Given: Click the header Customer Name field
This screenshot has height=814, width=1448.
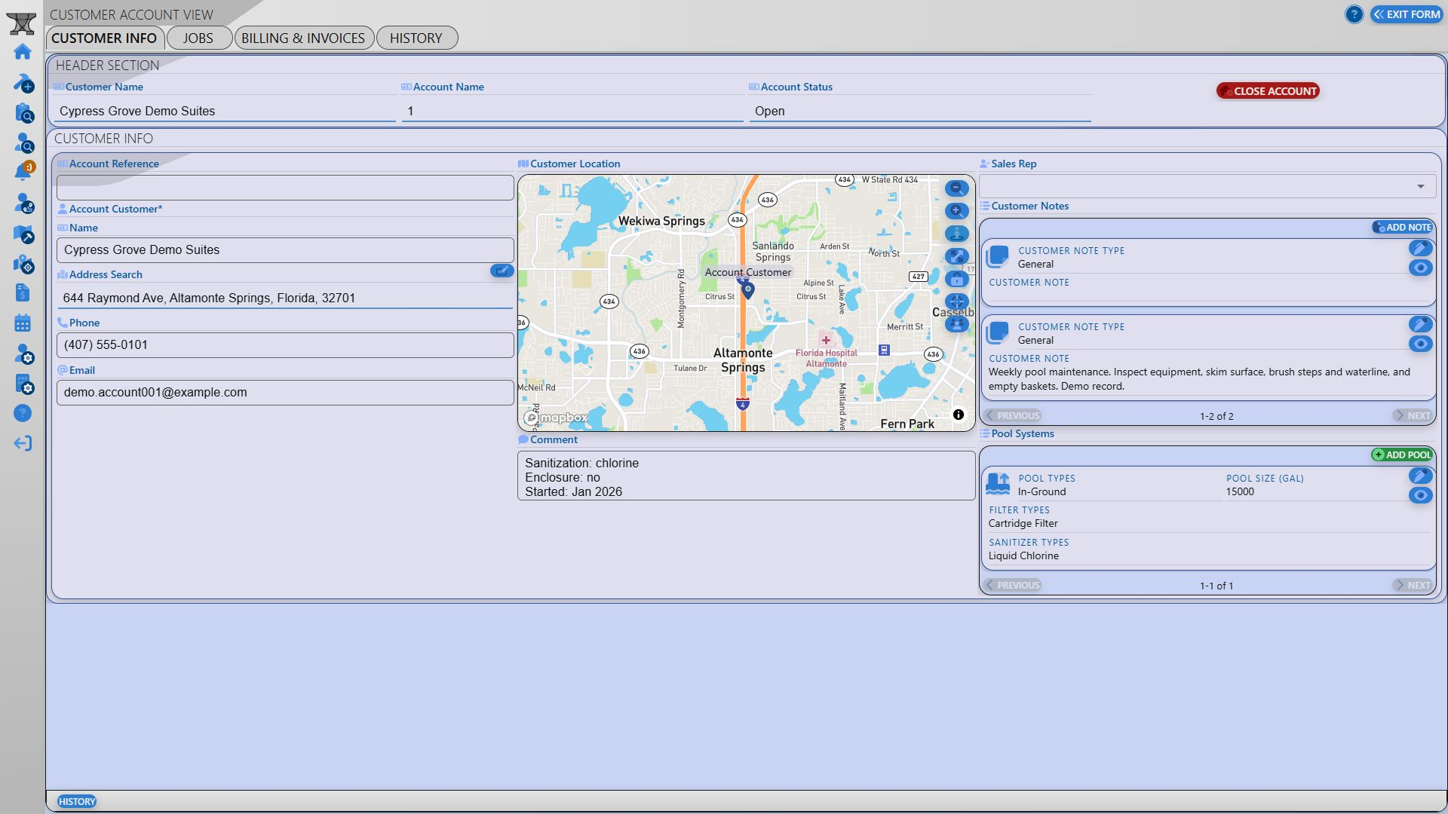Looking at the screenshot, I should tap(224, 112).
